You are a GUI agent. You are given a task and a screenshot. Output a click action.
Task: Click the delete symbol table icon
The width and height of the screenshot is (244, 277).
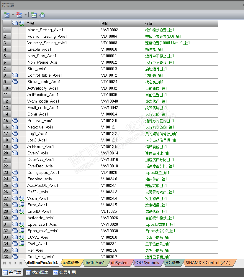19,15
